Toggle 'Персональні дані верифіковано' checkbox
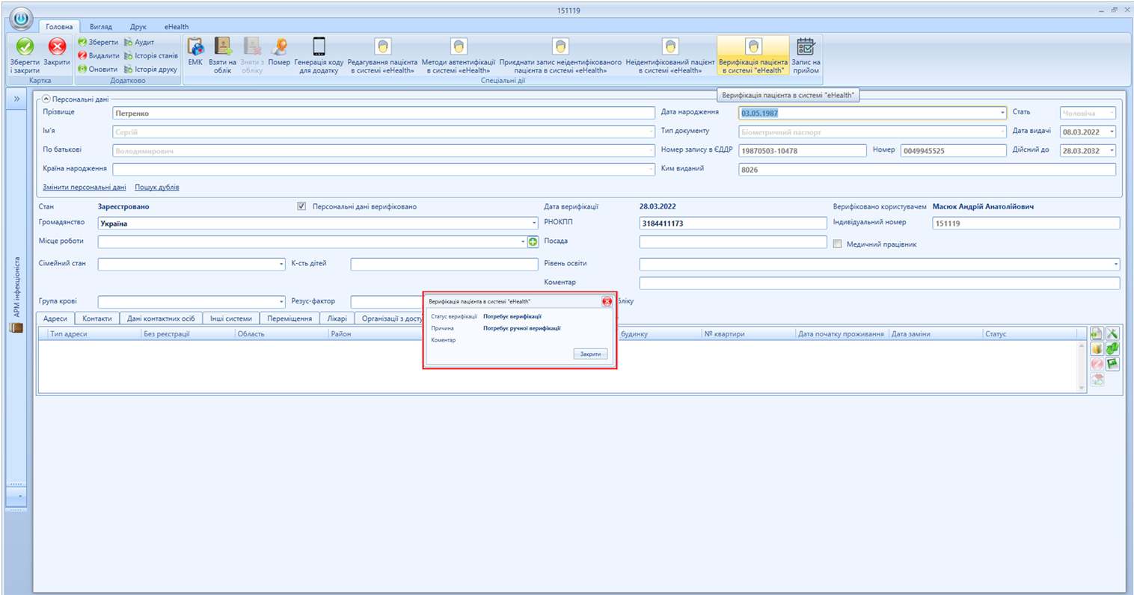 pos(301,206)
